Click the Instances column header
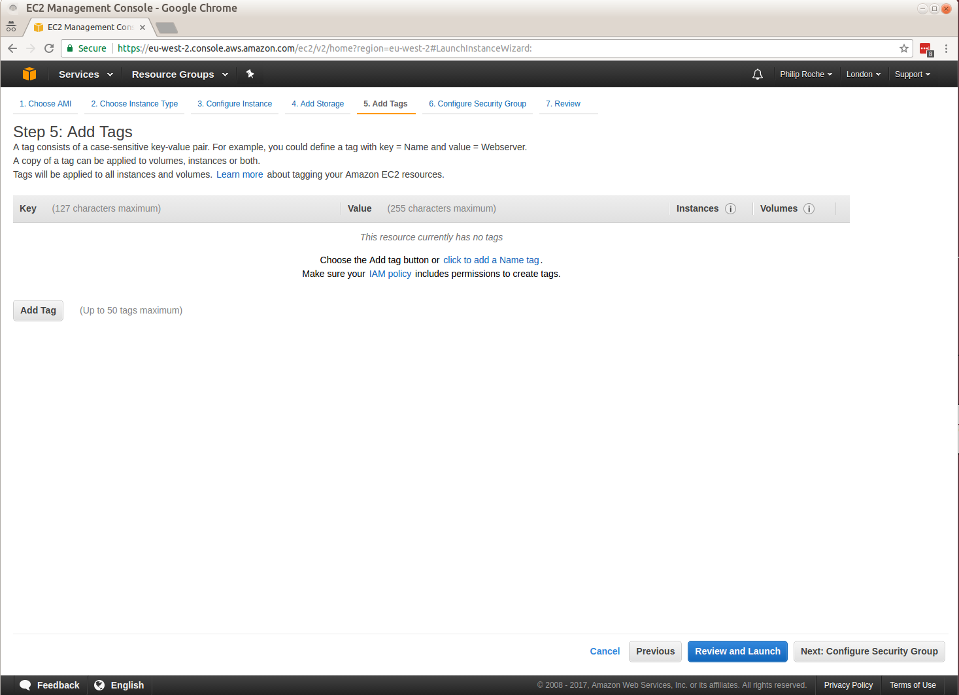The width and height of the screenshot is (959, 695). [698, 208]
